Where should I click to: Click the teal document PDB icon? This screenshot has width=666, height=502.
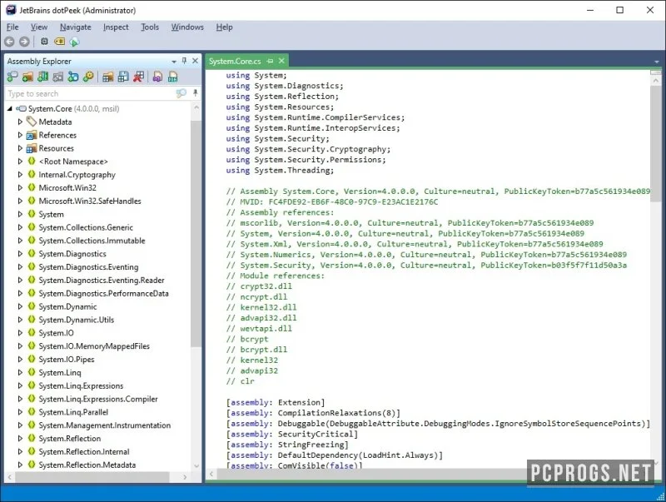tap(173, 77)
